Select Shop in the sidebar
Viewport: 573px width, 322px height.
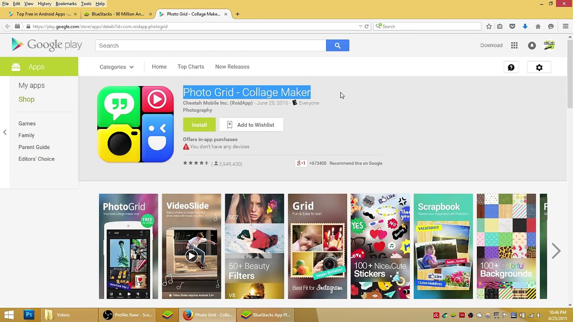(26, 99)
